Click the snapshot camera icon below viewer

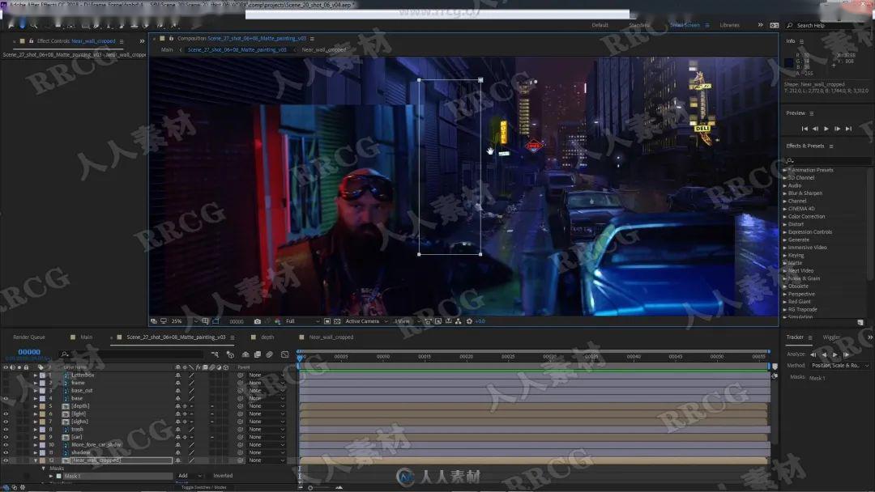click(x=258, y=321)
